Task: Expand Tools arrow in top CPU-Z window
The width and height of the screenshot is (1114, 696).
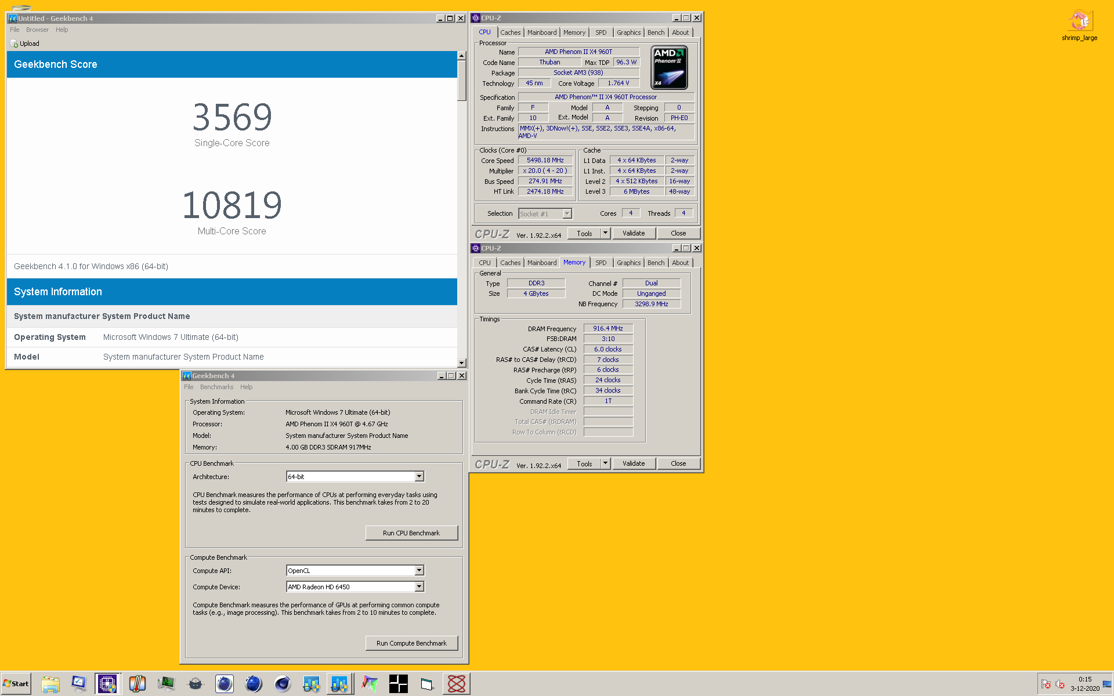Action: 605,233
